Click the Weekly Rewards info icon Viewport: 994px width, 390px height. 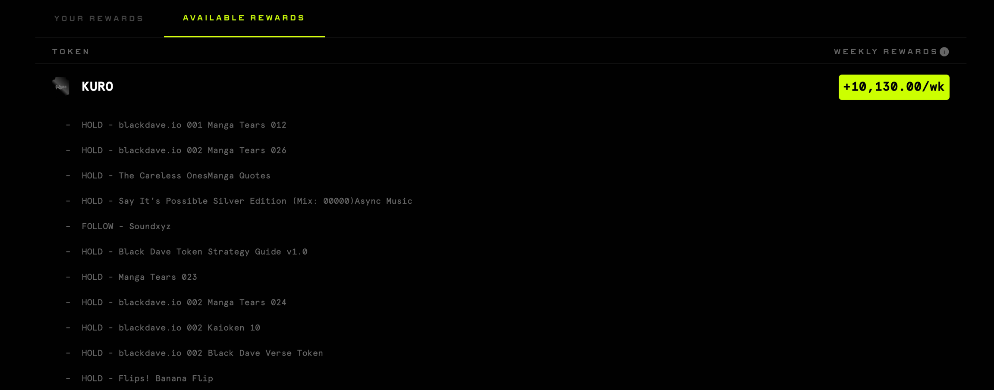[x=944, y=52]
